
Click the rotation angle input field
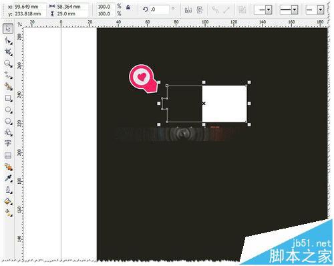pyautogui.click(x=159, y=9)
